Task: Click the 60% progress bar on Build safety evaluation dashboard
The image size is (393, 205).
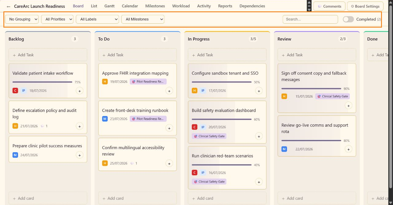Action: pyautogui.click(x=222, y=119)
